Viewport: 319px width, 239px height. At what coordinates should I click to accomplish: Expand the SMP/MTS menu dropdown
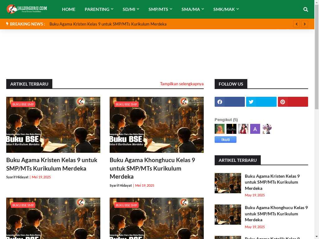[160, 9]
